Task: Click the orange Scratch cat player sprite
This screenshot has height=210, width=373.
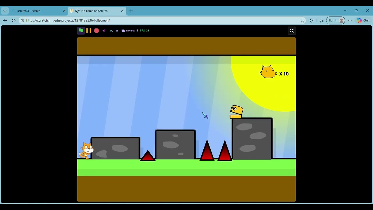Action: 86,150
